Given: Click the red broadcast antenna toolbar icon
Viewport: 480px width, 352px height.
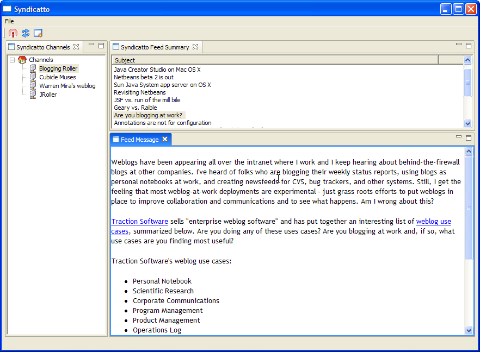Looking at the screenshot, I should (x=13, y=33).
